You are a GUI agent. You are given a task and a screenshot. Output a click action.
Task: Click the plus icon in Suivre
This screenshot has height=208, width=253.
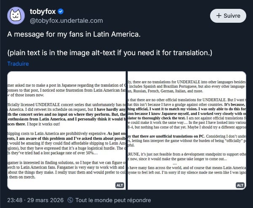tap(218, 16)
